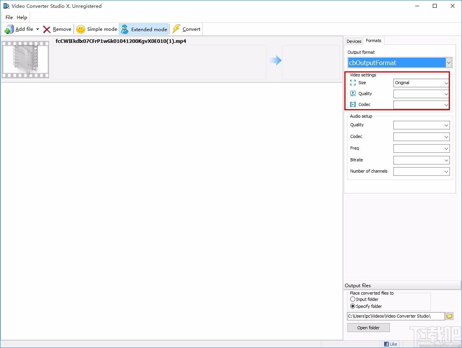Screen dimensions: 462x348
Task: Click the Output files panel header
Action: tap(402, 286)
